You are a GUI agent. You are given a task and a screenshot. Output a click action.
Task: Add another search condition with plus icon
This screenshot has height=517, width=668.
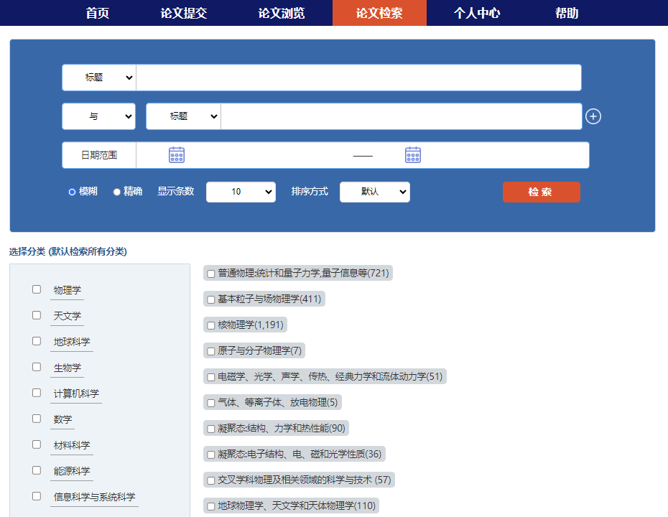593,116
